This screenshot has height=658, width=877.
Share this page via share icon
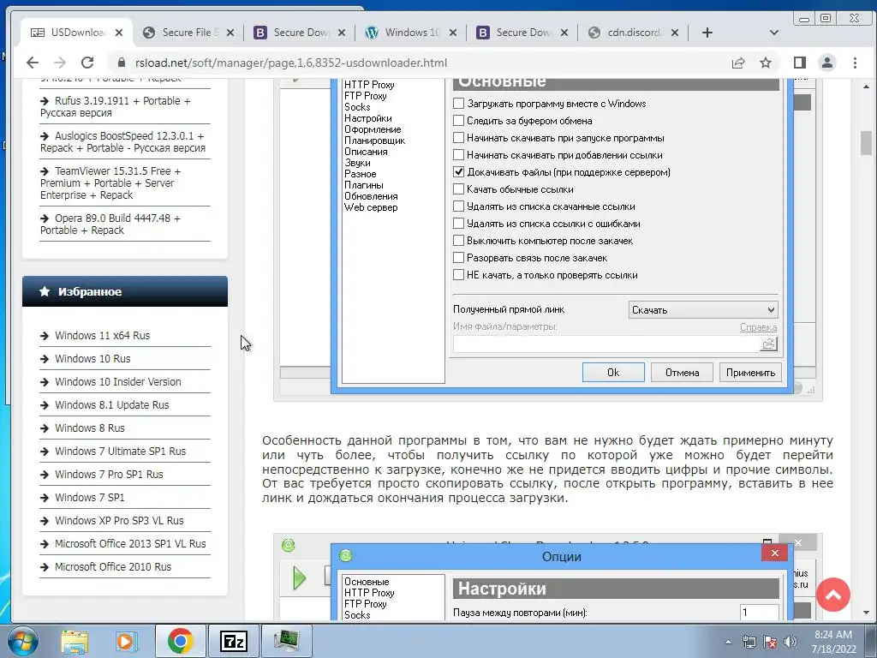click(738, 63)
